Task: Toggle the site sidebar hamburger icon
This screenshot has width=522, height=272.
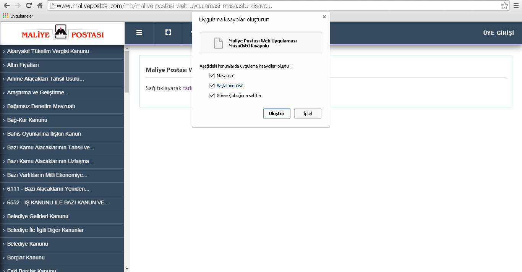Action: click(x=139, y=32)
